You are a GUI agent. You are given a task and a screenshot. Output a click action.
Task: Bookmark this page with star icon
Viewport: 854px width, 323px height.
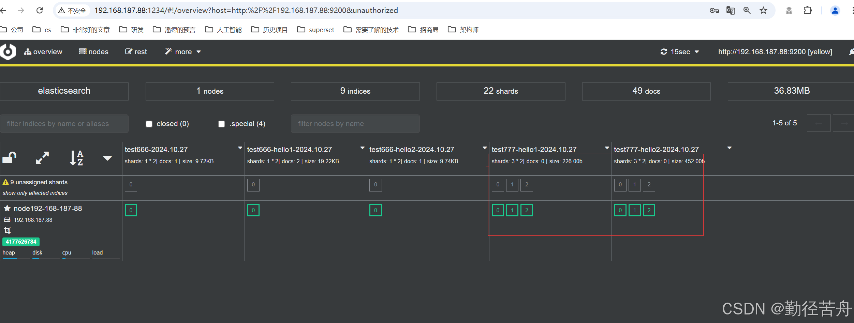click(x=763, y=11)
